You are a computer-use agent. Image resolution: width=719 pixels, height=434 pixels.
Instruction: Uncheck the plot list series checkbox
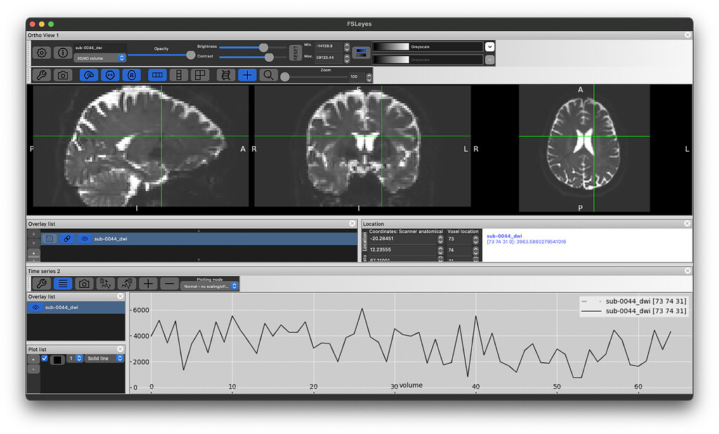pyautogui.click(x=45, y=358)
